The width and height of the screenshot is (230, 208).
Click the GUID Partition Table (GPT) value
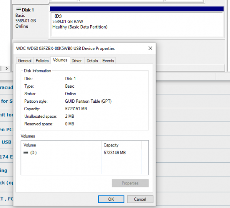88,101
